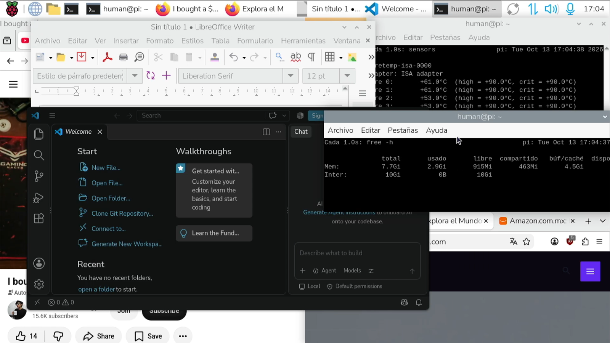Open Liberation Serif font name dropdown
The height and width of the screenshot is (343, 610).
coord(290,76)
